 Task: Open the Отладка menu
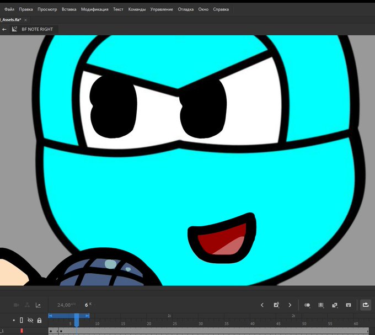(x=186, y=9)
